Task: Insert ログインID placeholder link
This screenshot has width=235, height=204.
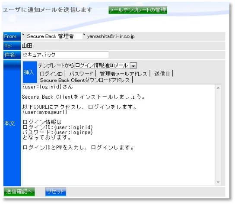Action: point(51,74)
